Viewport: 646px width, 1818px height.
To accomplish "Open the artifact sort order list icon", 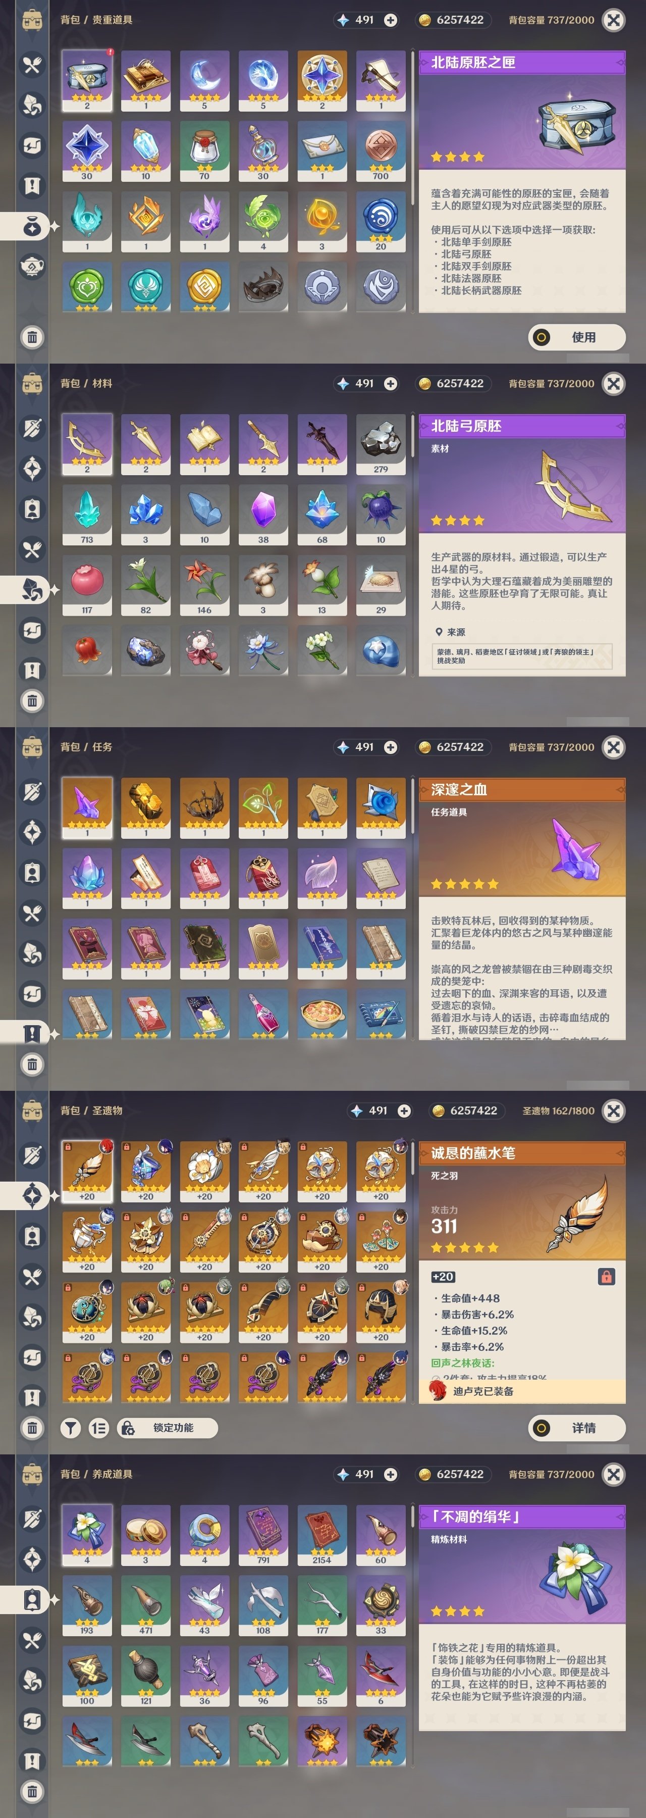I will (99, 1429).
